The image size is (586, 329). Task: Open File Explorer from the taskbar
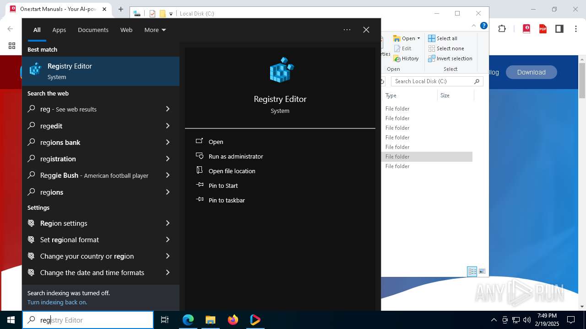point(210,320)
